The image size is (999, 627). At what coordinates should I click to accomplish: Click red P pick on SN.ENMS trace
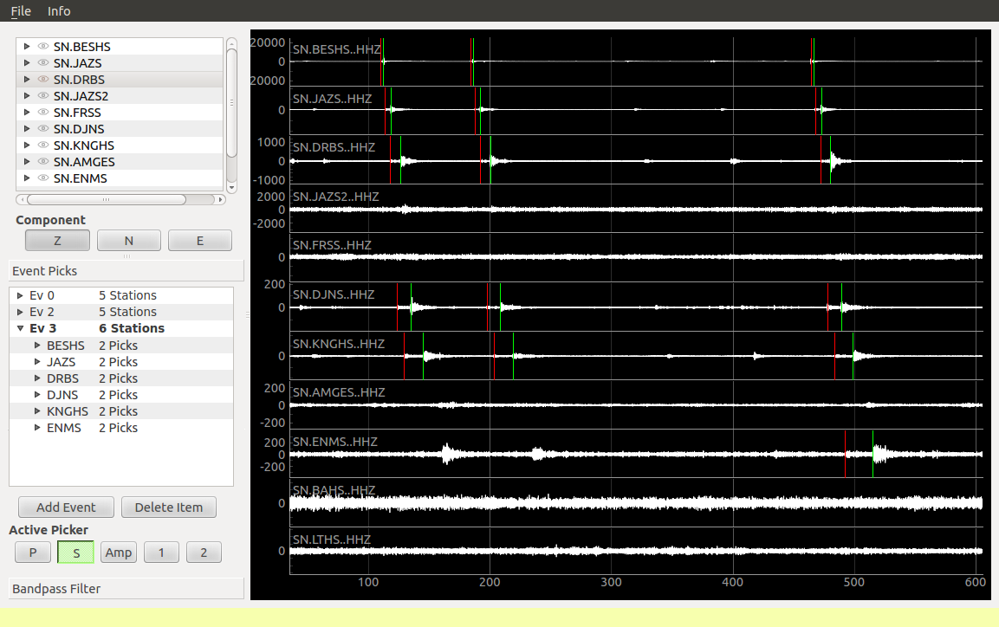(845, 454)
